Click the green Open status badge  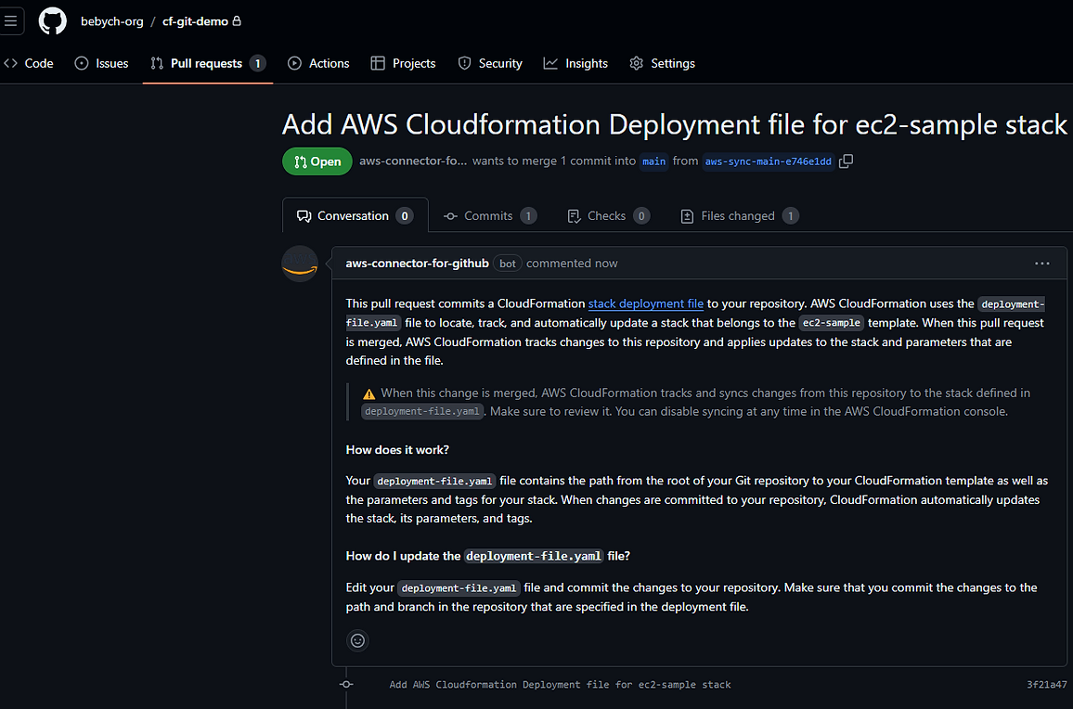(317, 161)
